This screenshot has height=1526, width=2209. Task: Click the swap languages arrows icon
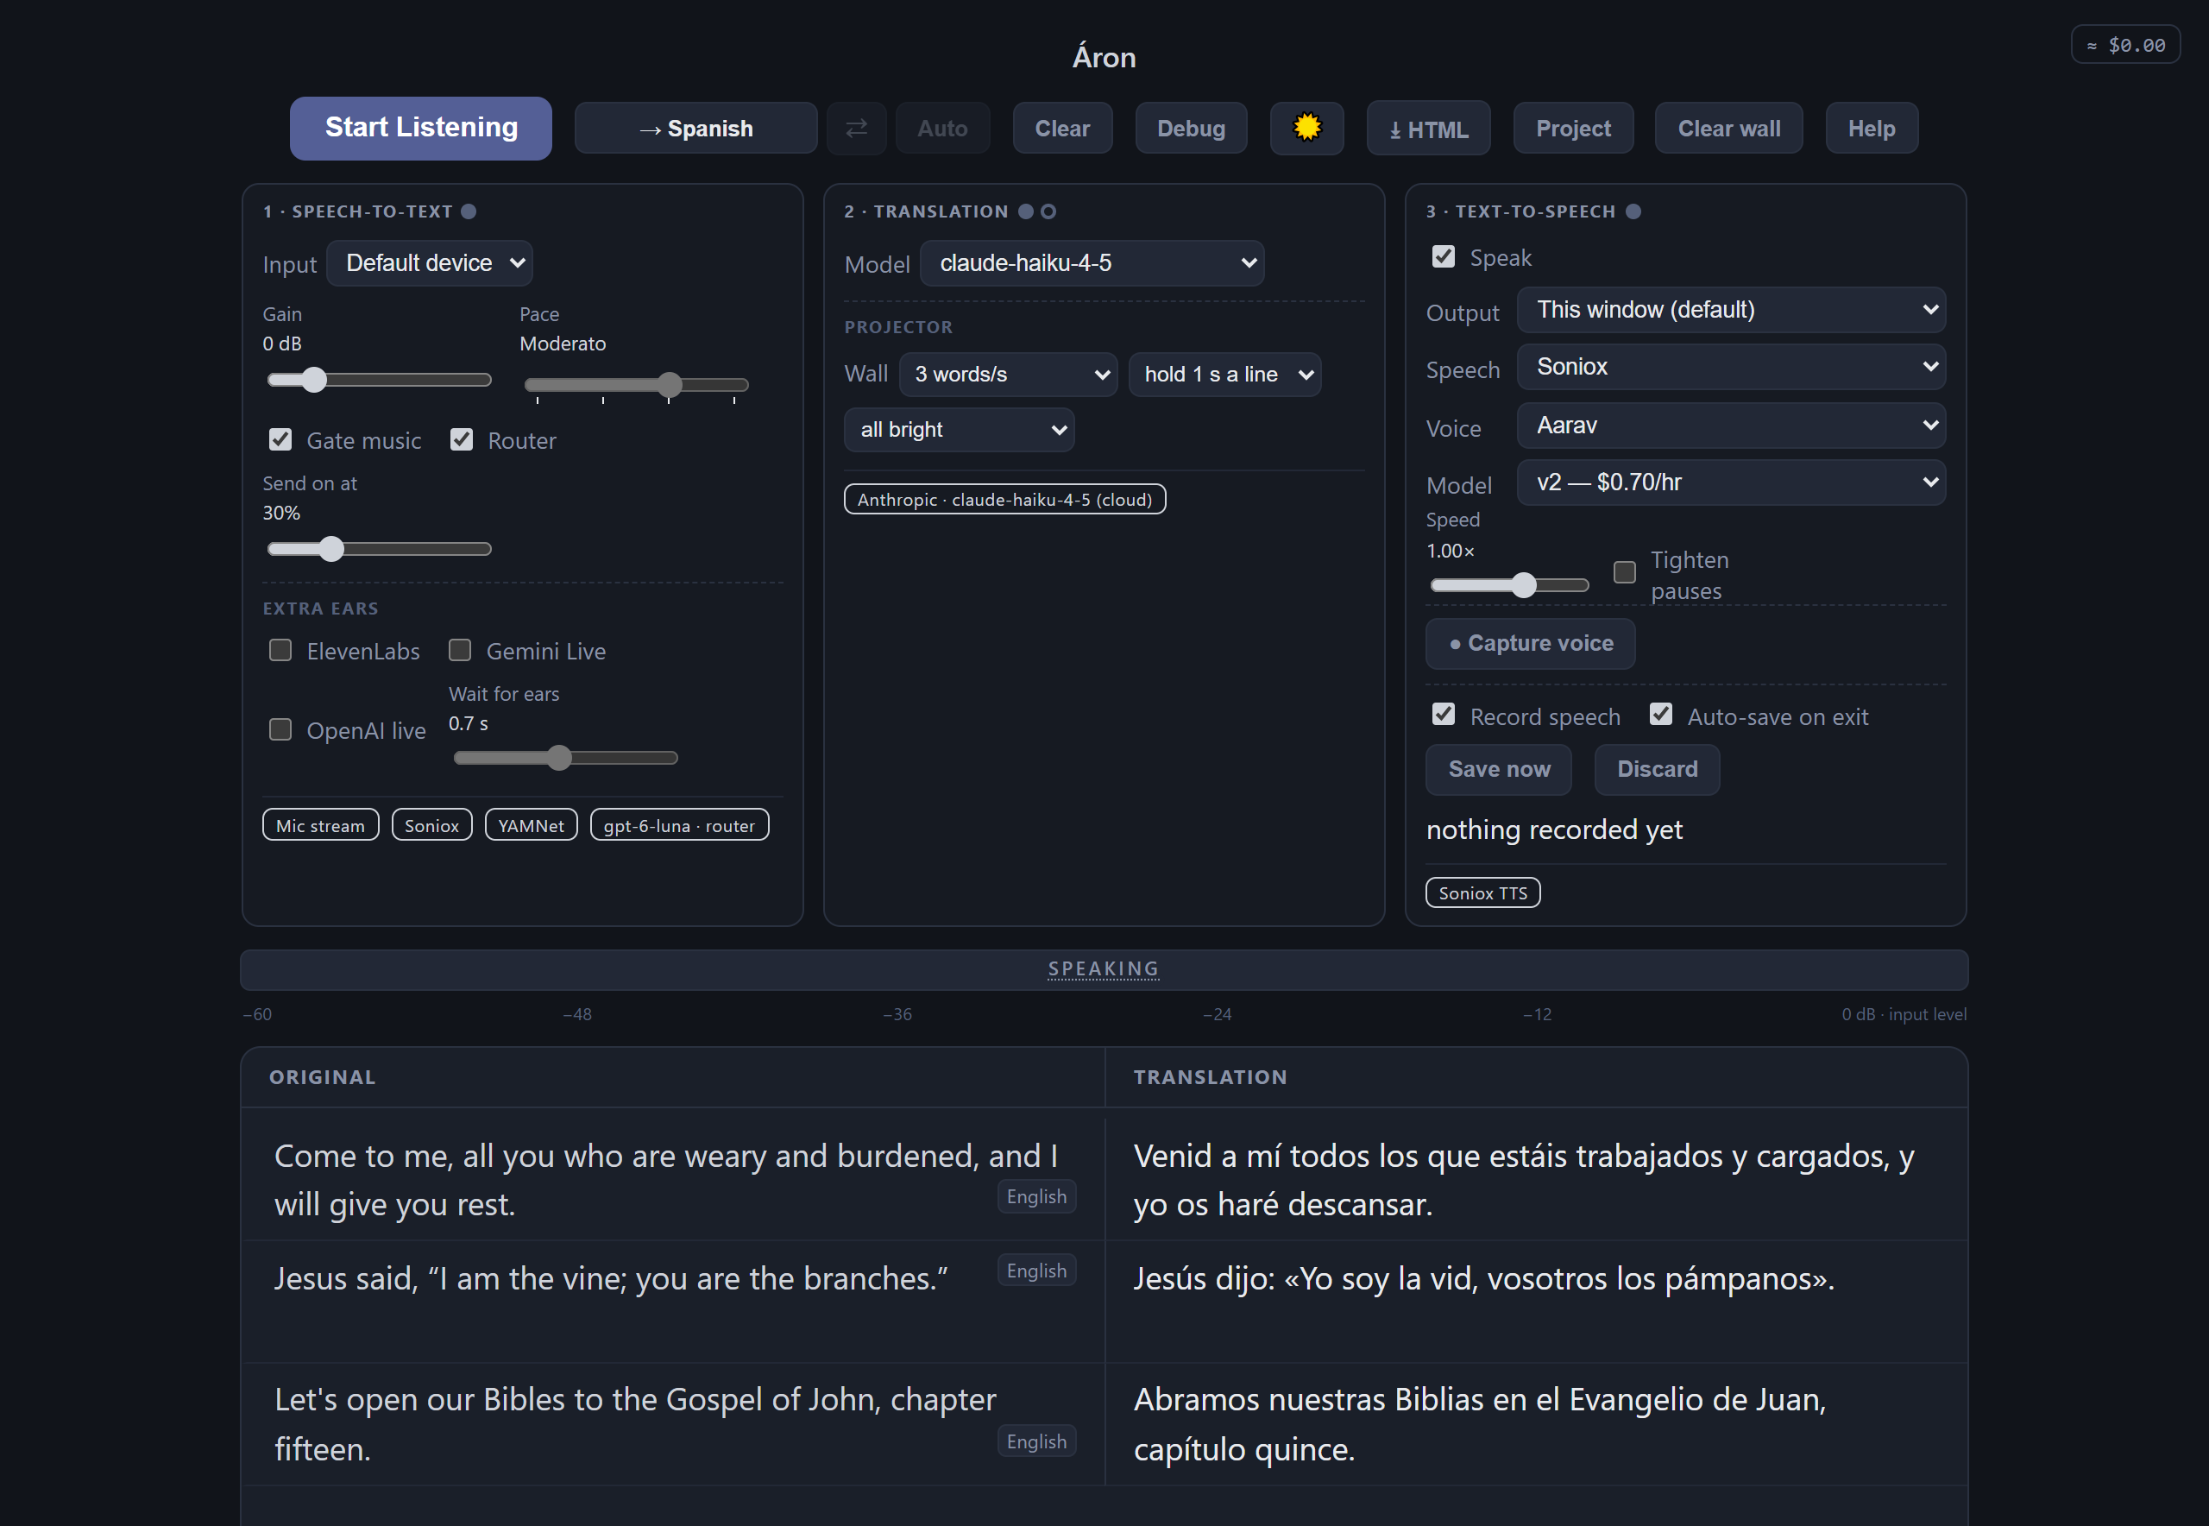857,128
